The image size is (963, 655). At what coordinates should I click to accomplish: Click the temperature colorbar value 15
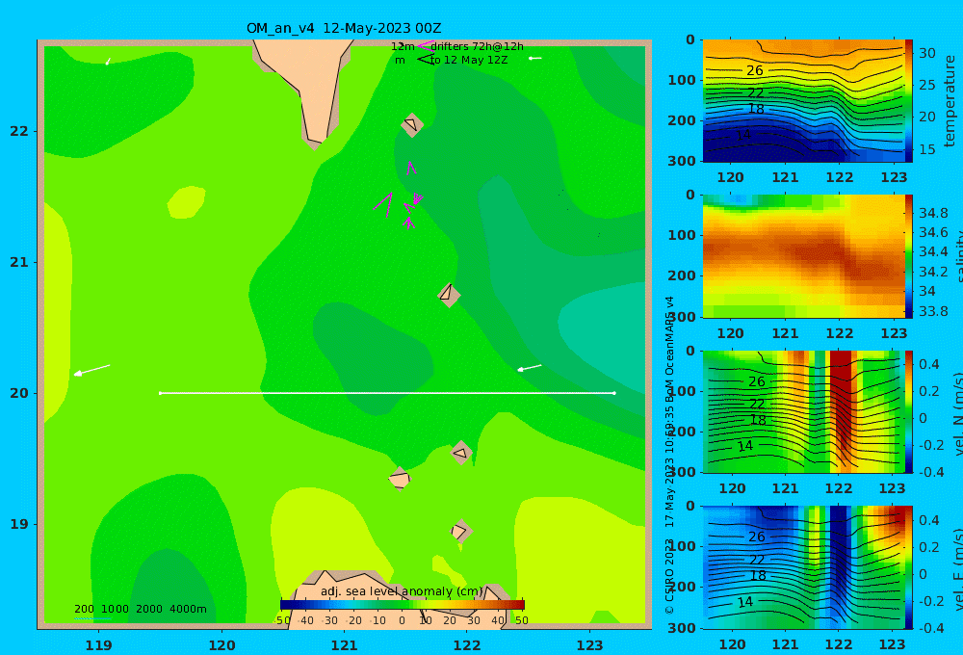click(927, 149)
